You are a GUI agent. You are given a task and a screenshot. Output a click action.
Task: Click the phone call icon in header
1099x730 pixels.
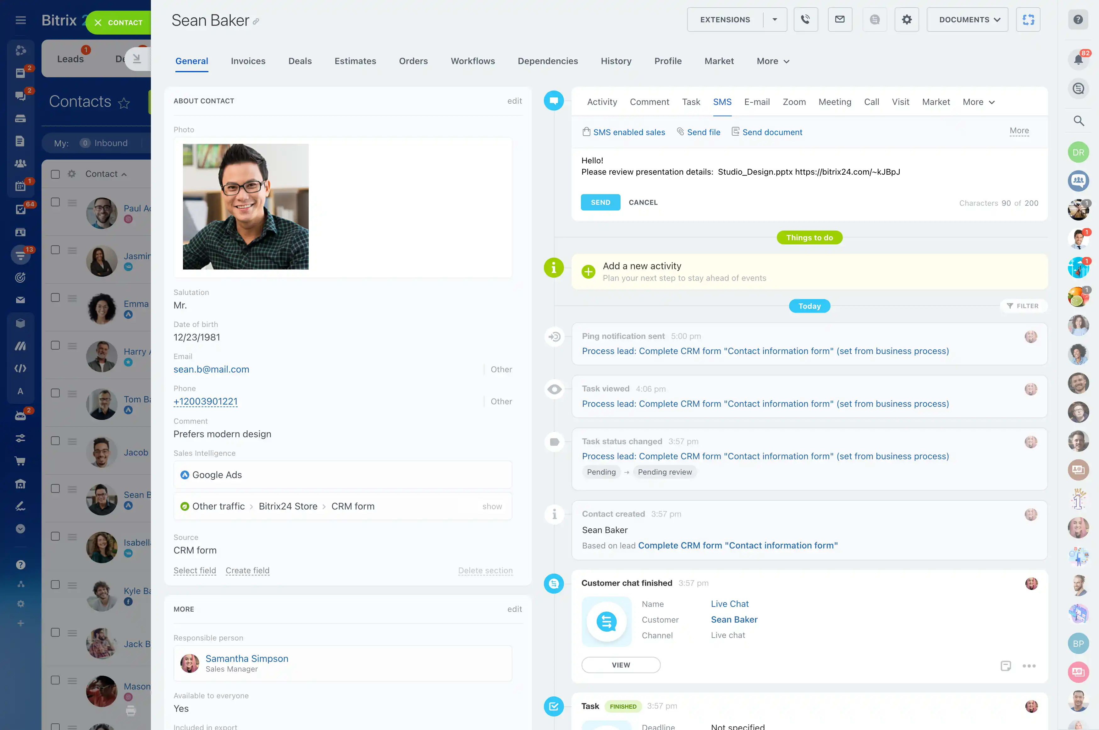(x=805, y=19)
